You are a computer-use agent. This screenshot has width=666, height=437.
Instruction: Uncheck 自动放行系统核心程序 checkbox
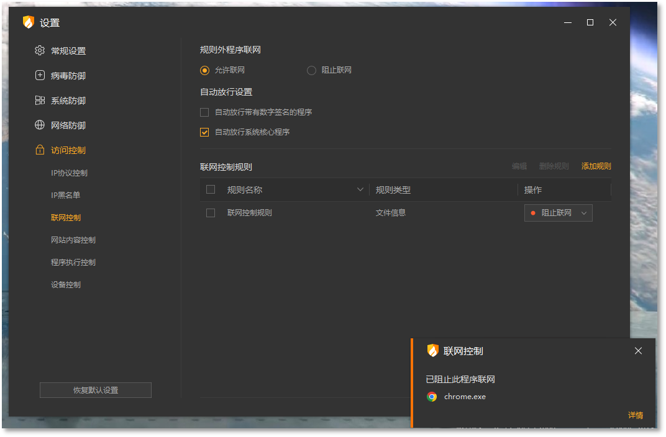point(204,132)
